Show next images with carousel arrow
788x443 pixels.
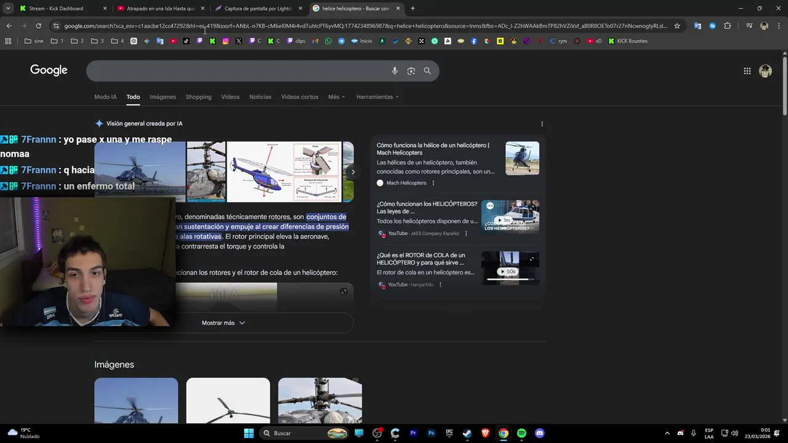(353, 172)
